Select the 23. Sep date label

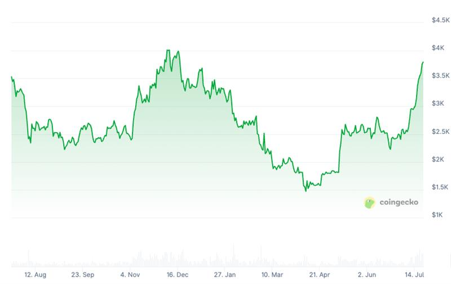[83, 275]
